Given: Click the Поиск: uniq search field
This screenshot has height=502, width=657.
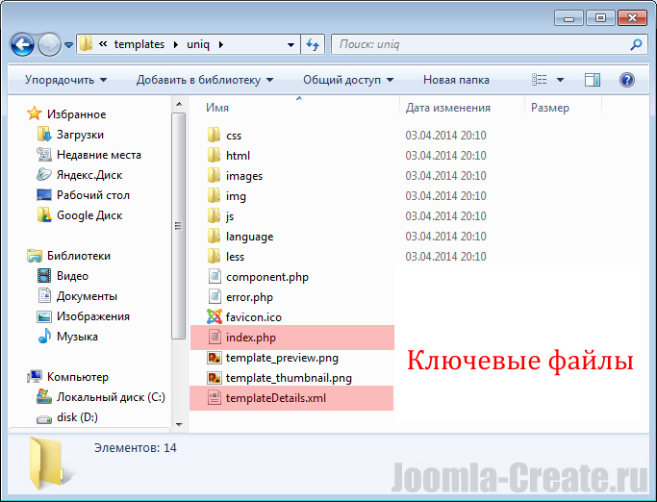Looking at the screenshot, I should [481, 44].
